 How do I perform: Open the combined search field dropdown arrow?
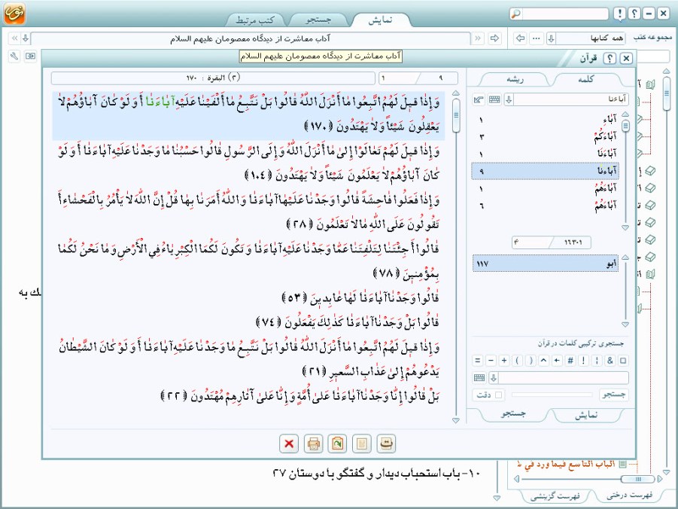pyautogui.click(x=494, y=378)
